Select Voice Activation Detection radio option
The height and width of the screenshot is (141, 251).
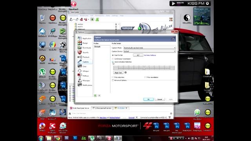(x=113, y=62)
